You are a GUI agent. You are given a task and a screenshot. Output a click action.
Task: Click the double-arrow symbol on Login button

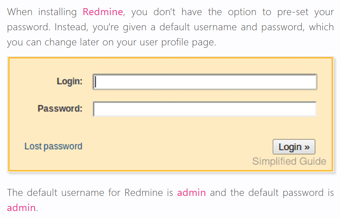pyautogui.click(x=307, y=147)
